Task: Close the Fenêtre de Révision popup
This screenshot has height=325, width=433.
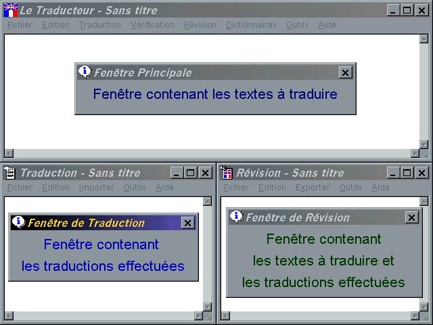Action: coord(412,217)
